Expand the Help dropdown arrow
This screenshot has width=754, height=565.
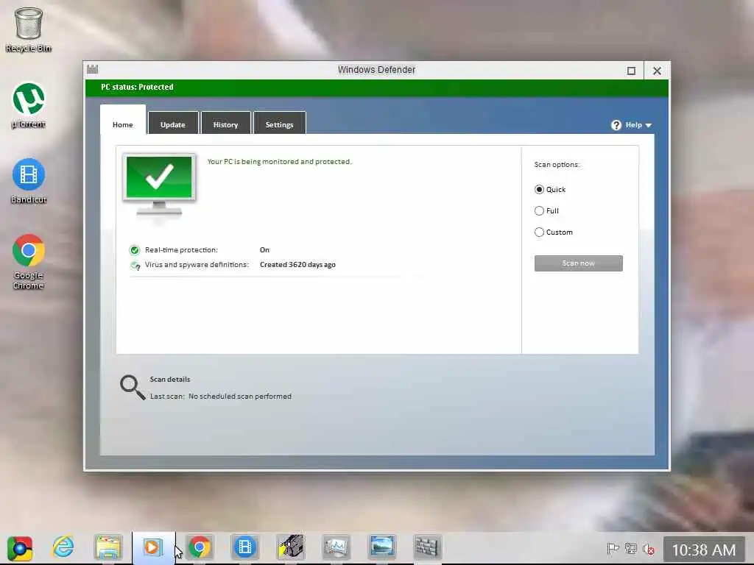(x=649, y=125)
